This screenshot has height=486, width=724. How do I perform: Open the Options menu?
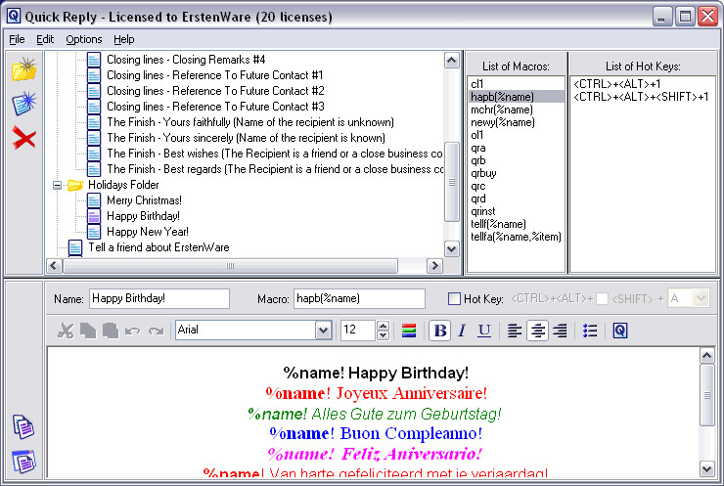pos(83,39)
